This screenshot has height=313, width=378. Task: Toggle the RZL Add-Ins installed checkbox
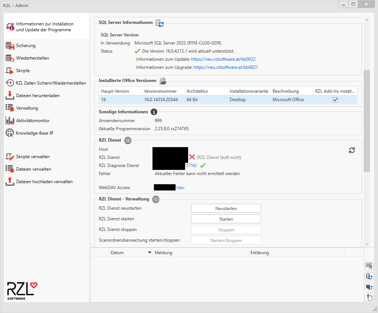[x=335, y=100]
